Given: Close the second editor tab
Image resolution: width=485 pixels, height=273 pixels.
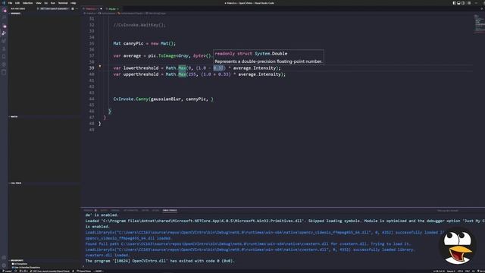Looking at the screenshot, I should click(x=118, y=8).
